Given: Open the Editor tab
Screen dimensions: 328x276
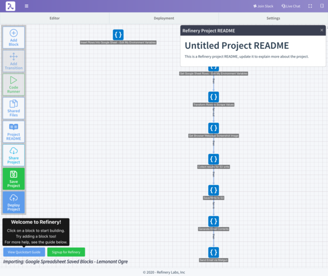Looking at the screenshot, I should (x=55, y=18).
